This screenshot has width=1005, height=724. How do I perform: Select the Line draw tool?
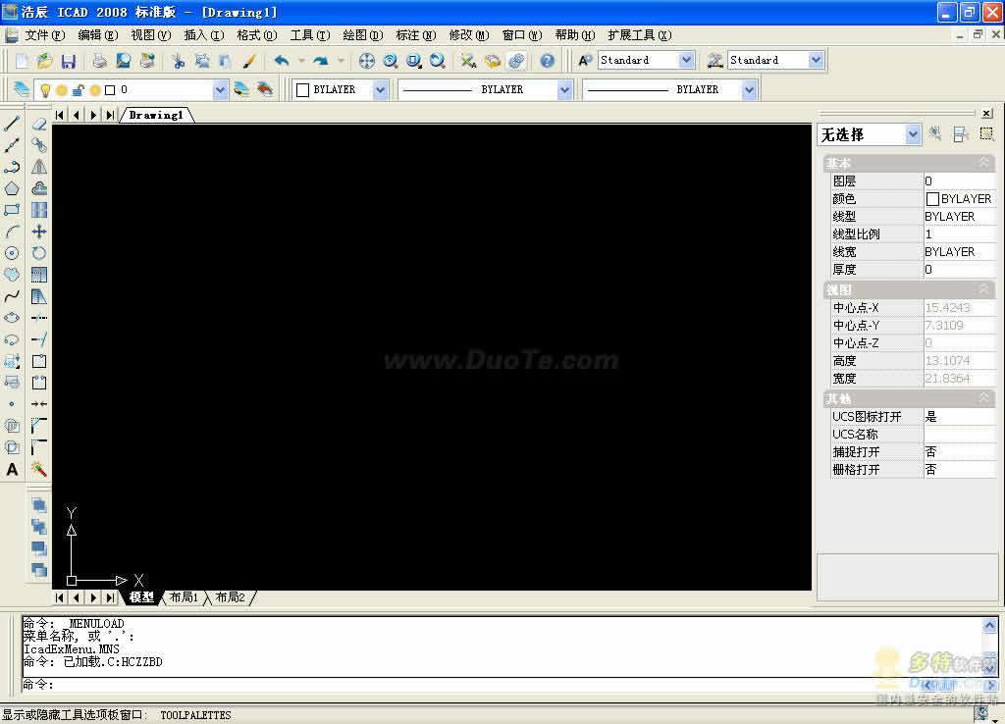[12, 124]
